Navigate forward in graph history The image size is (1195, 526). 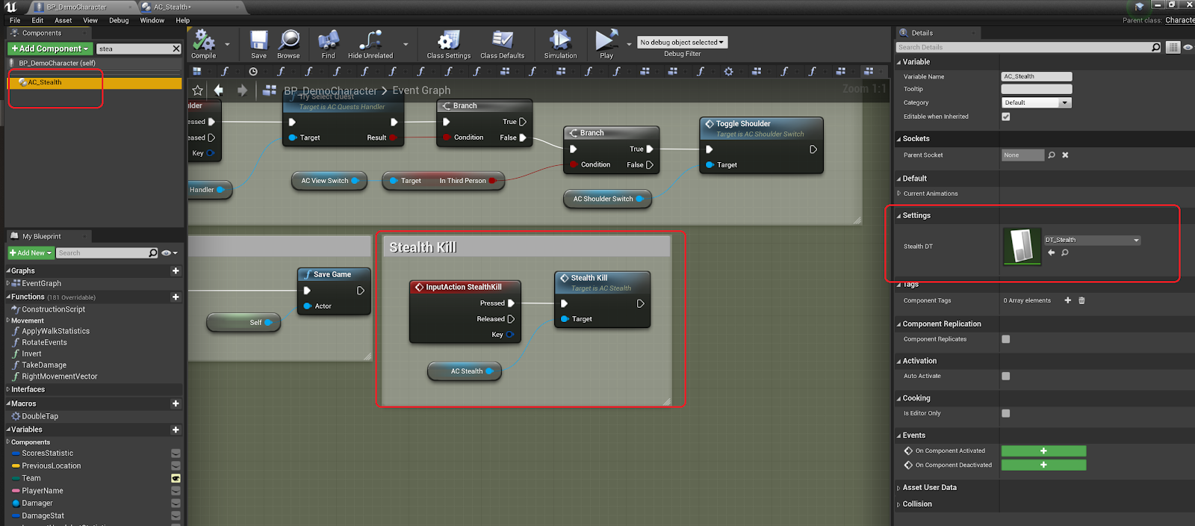(242, 90)
